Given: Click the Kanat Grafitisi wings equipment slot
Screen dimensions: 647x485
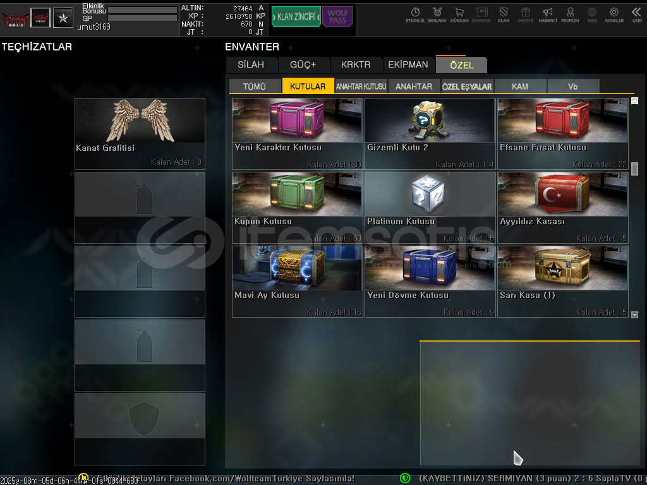Looking at the screenshot, I should [140, 134].
